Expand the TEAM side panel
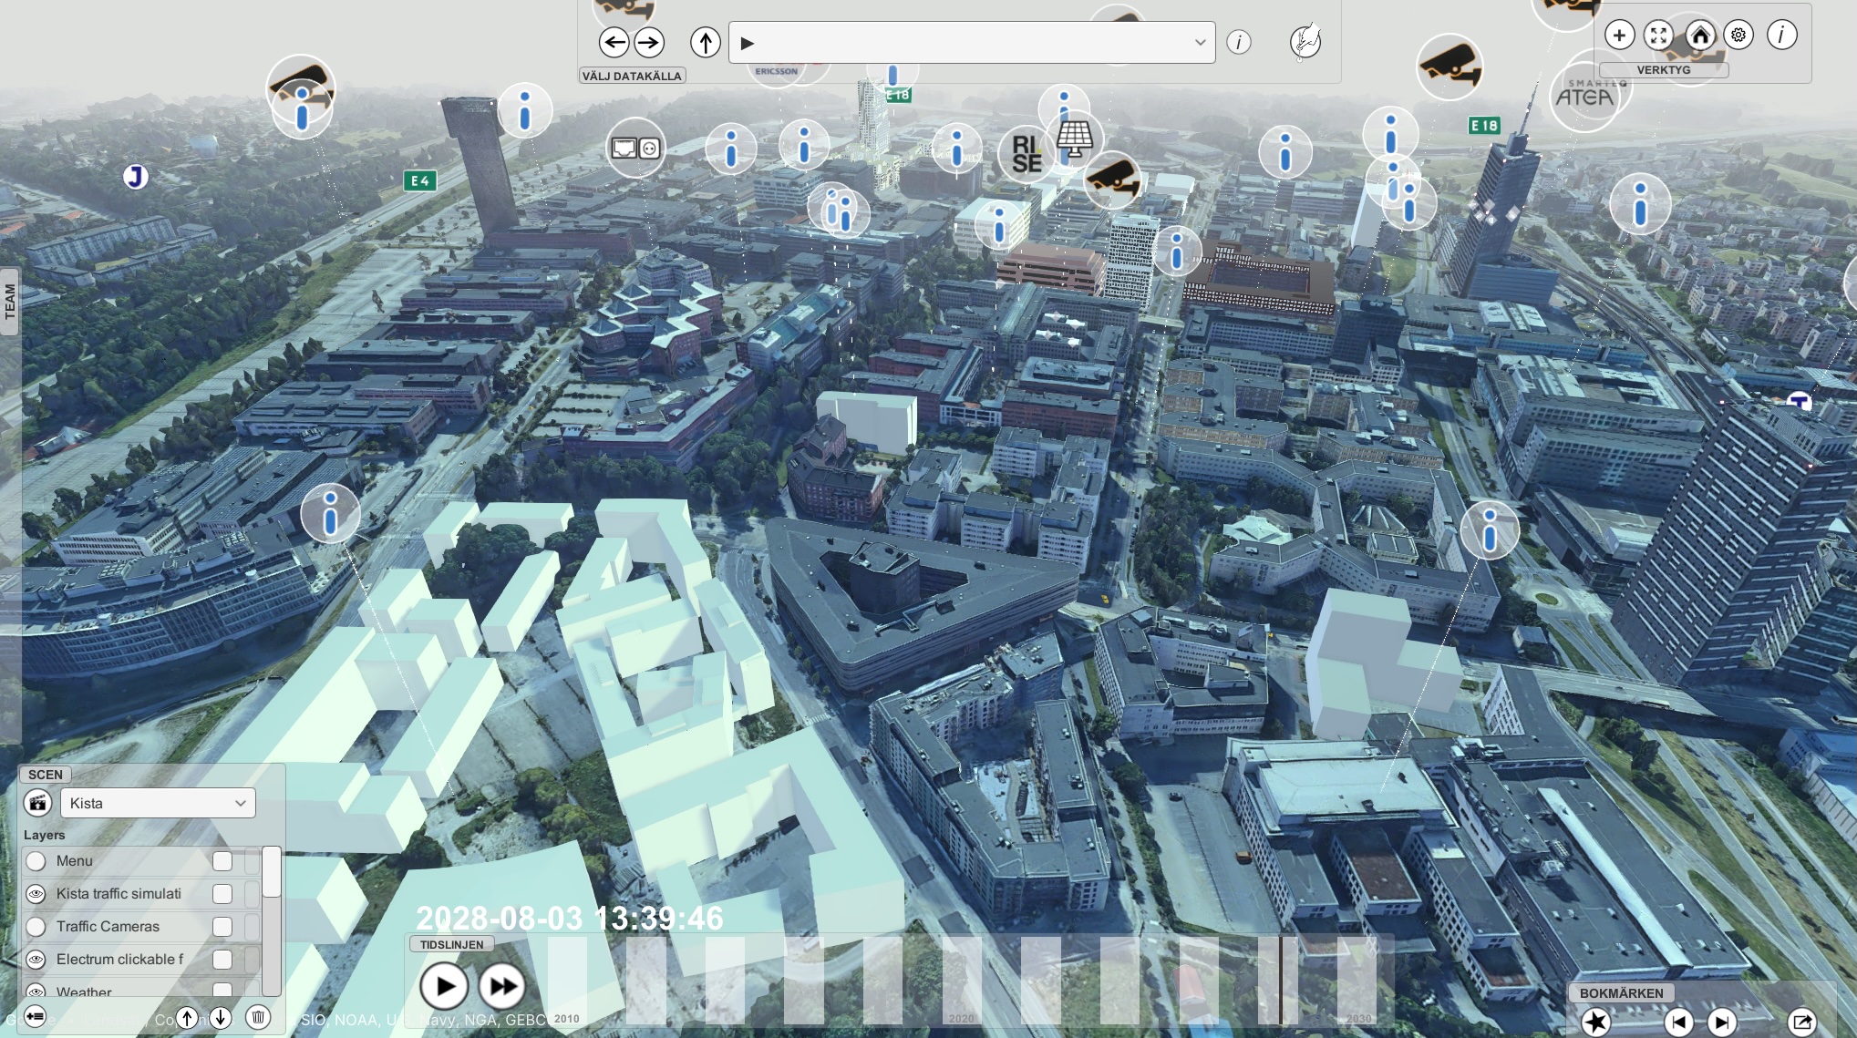The height and width of the screenshot is (1038, 1857). point(10,302)
